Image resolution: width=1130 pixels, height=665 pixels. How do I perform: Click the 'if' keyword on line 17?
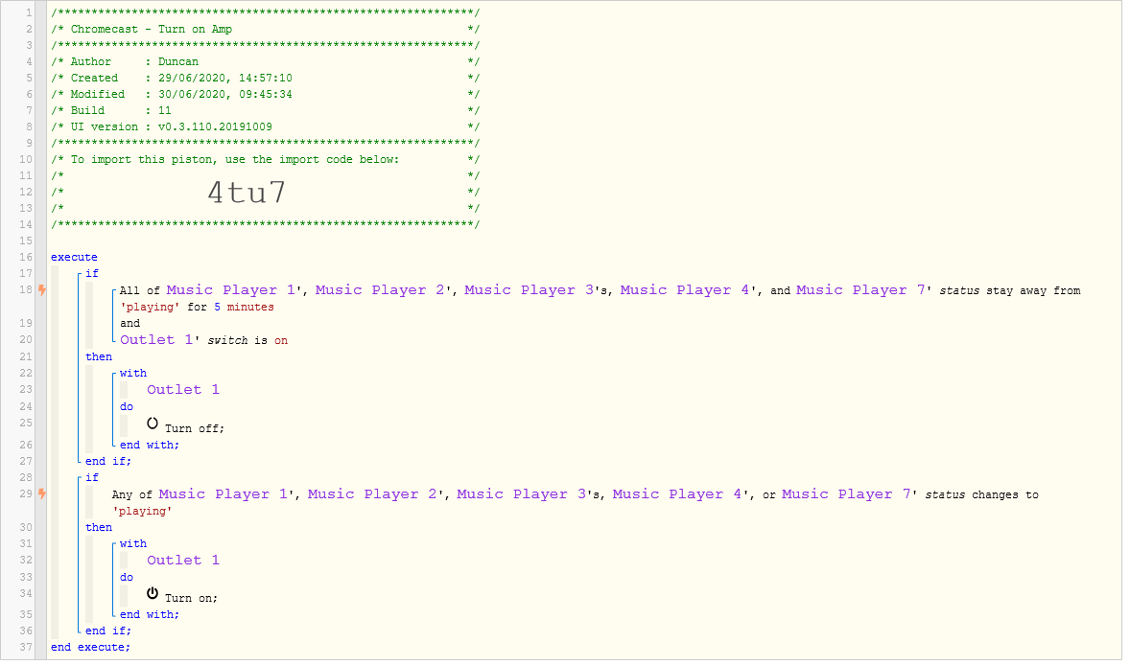(92, 273)
